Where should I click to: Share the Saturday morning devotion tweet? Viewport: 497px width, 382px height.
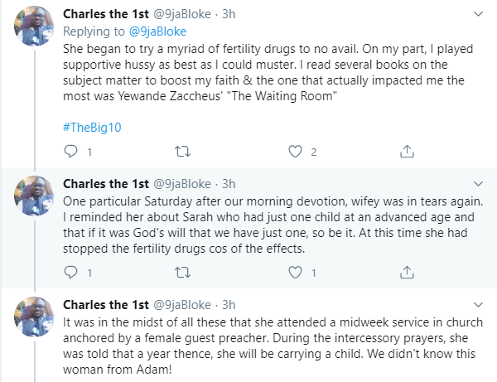tap(406, 270)
